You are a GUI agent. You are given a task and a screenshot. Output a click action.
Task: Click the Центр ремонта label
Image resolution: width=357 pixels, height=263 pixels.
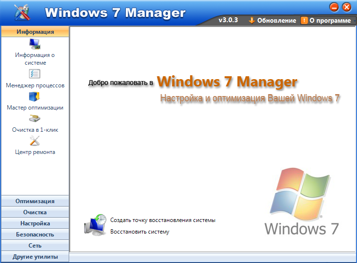click(35, 152)
